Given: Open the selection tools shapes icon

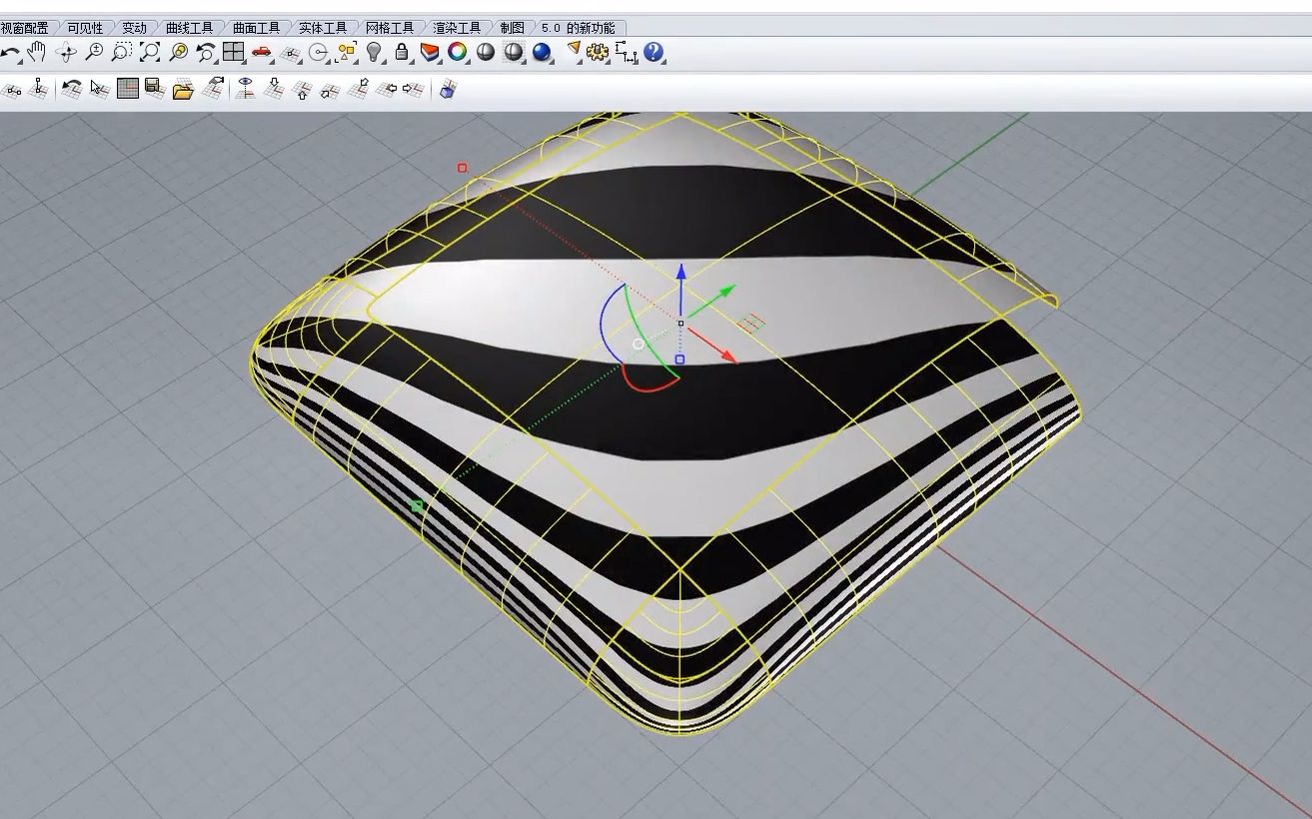Looking at the screenshot, I should [347, 52].
